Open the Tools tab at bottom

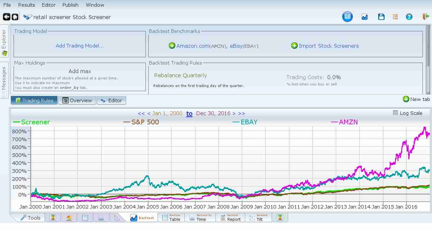point(30,218)
